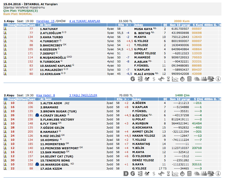Image resolution: width=228 pixels, height=182 pixels.
Task: Open the 4 ve YUKARI ARAPLAR link
Action: pos(85,21)
